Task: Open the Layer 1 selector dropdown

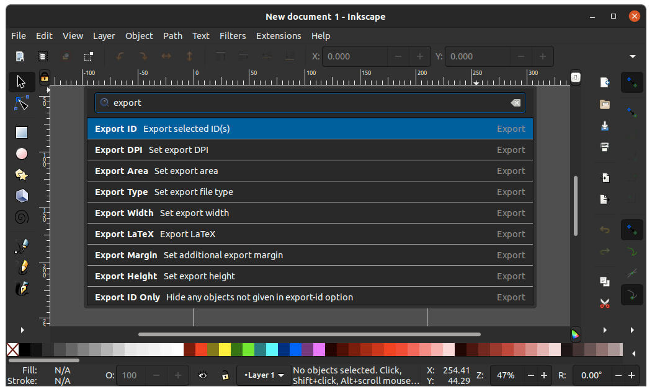Action: (x=264, y=375)
